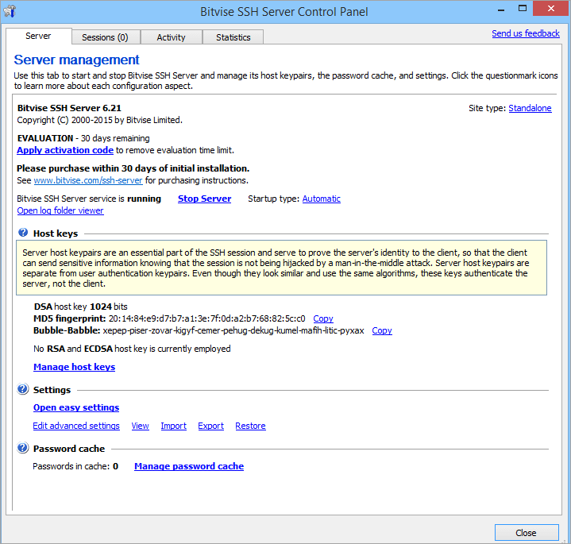Open Manage password cache
This screenshot has height=544, width=571.
189,466
